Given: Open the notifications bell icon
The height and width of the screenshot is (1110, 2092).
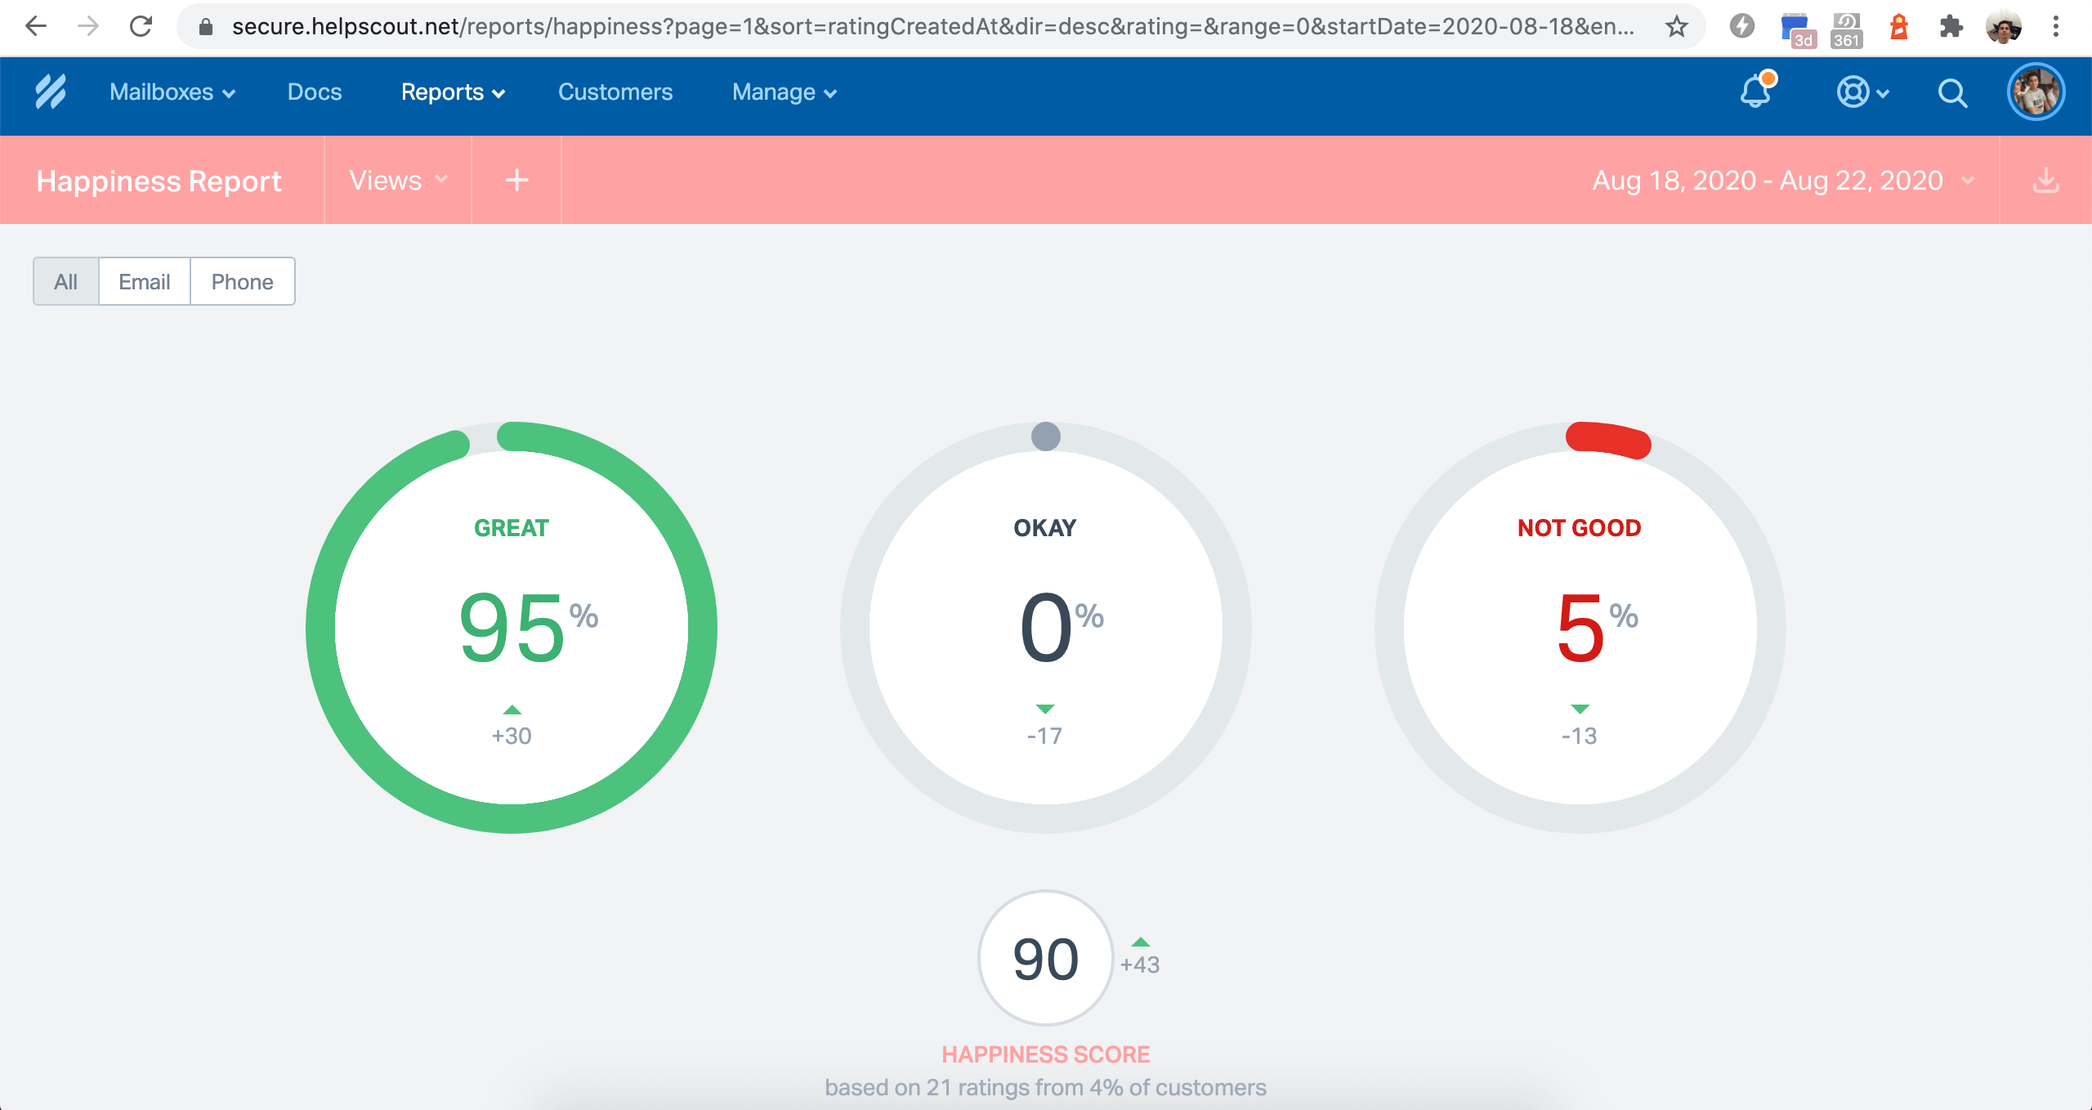Looking at the screenshot, I should click(1757, 94).
